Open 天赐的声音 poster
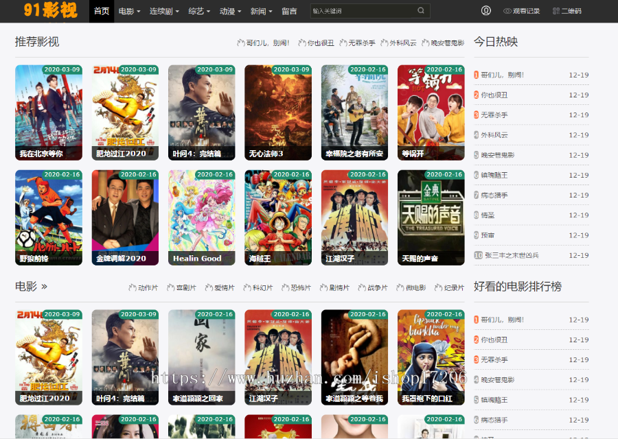 [431, 217]
